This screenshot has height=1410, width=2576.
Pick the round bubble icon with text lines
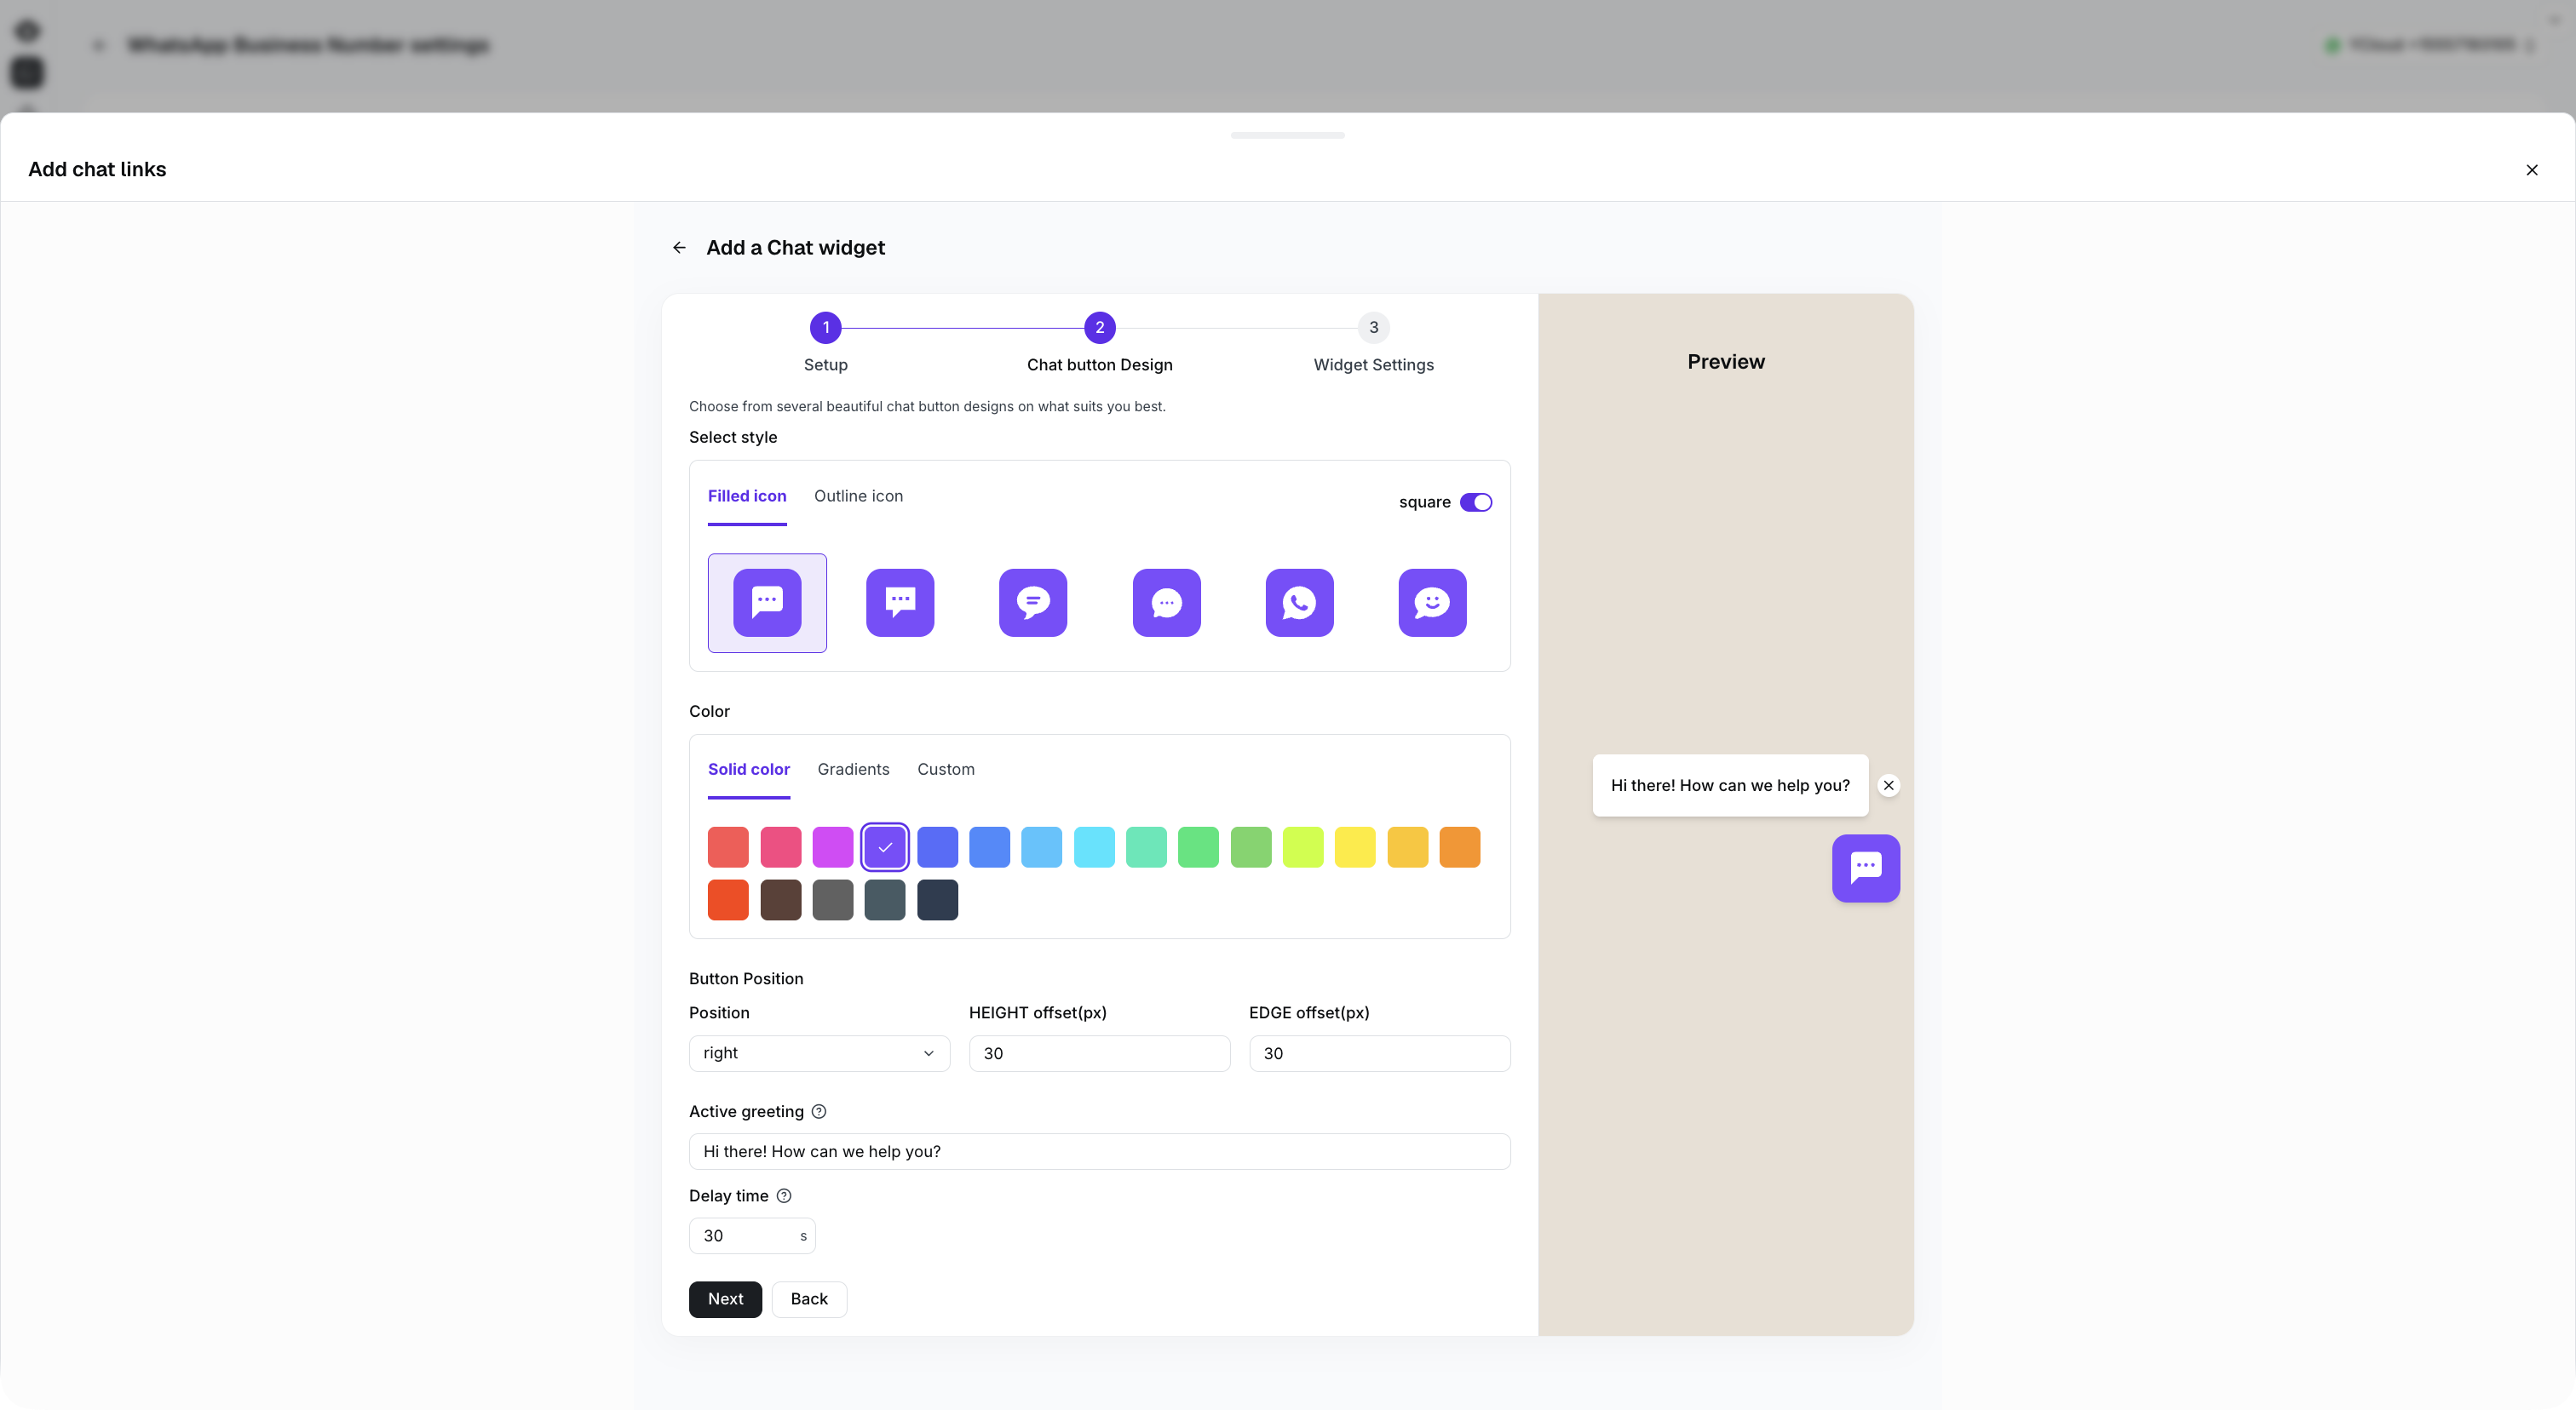(1033, 603)
